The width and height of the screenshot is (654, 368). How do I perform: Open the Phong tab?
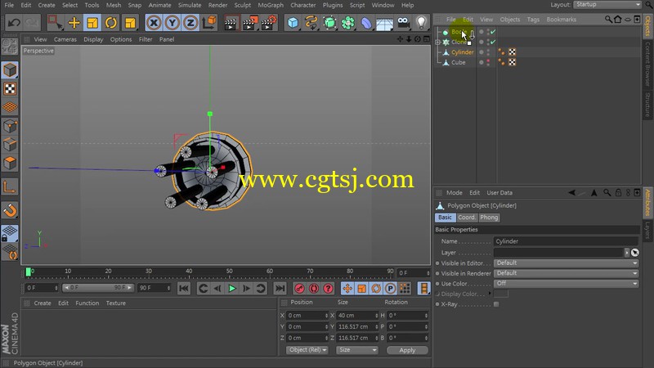pyautogui.click(x=488, y=218)
